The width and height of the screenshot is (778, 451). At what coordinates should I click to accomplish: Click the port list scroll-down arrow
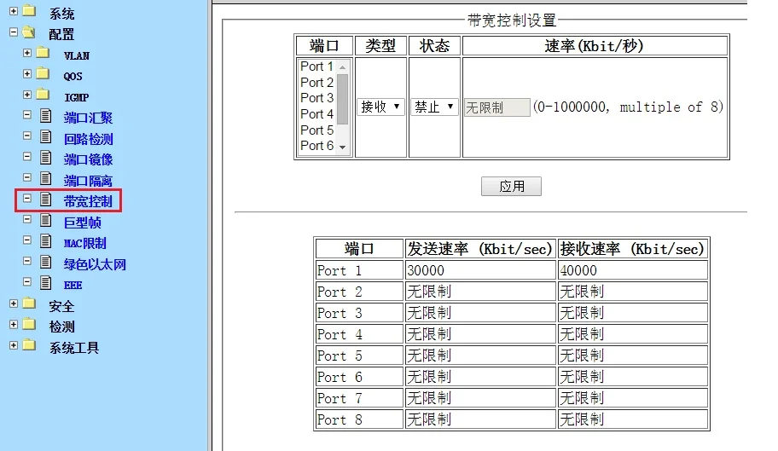[x=342, y=147]
